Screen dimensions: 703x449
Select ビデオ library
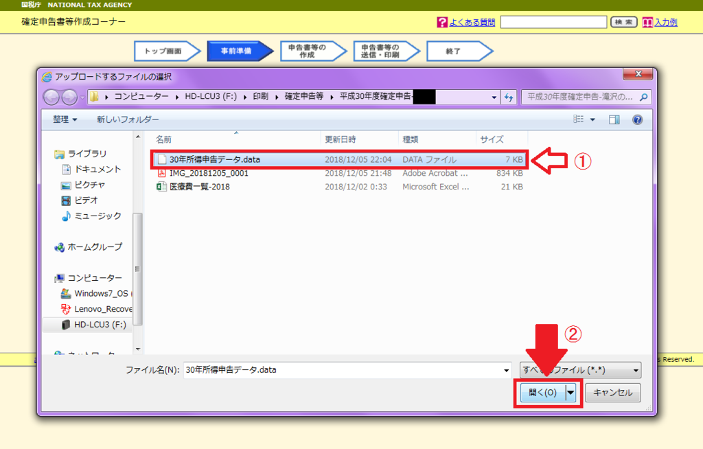click(80, 200)
